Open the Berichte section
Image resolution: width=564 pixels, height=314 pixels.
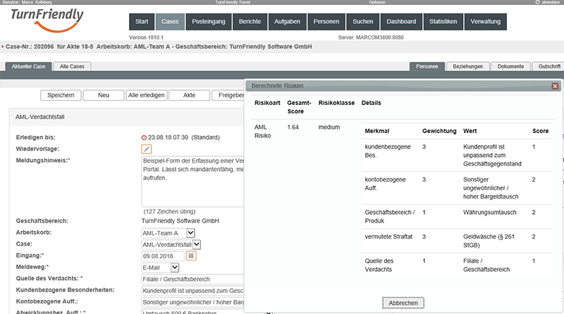point(250,22)
